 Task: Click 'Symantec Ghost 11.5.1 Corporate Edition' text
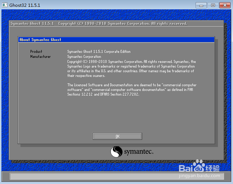[x=99, y=51]
